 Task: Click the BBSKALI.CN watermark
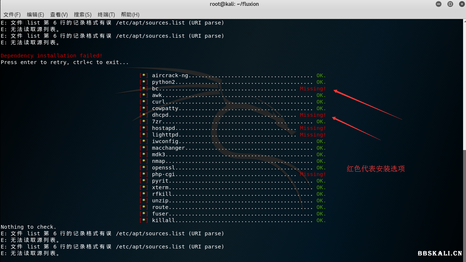point(440,253)
